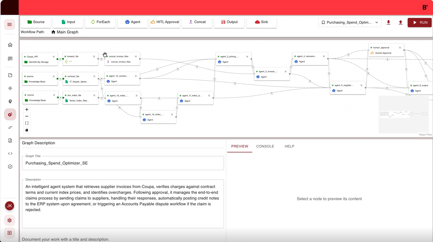Zoom in on the graph canvas
433x242 pixels.
tap(27, 110)
